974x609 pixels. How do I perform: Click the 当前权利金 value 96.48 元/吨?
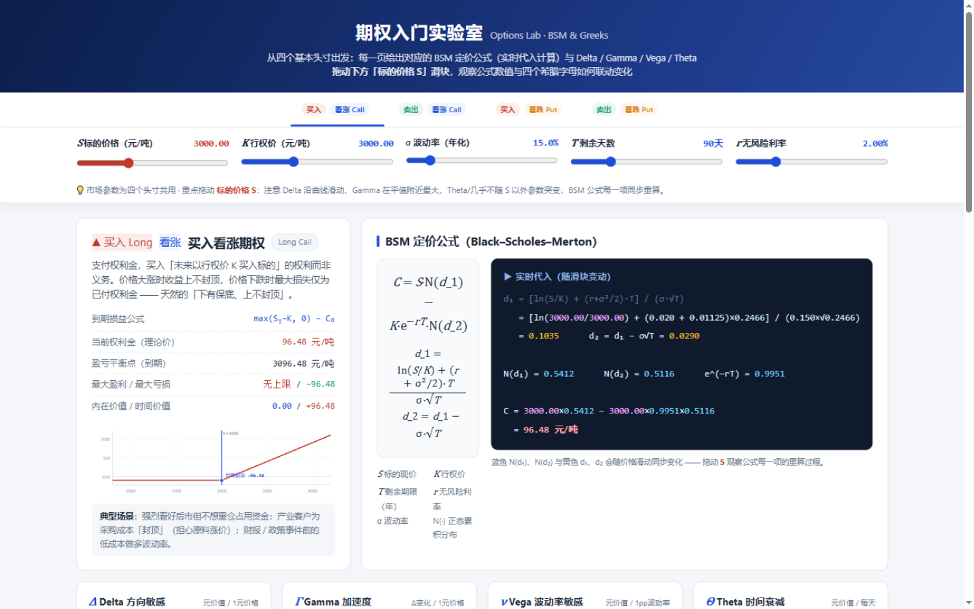[308, 342]
